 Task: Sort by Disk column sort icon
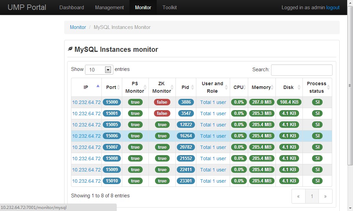pos(299,87)
